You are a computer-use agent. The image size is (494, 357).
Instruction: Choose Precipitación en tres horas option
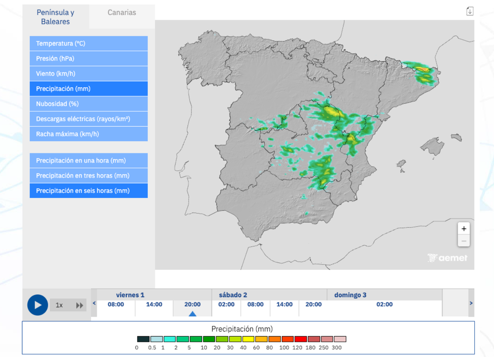(x=89, y=176)
